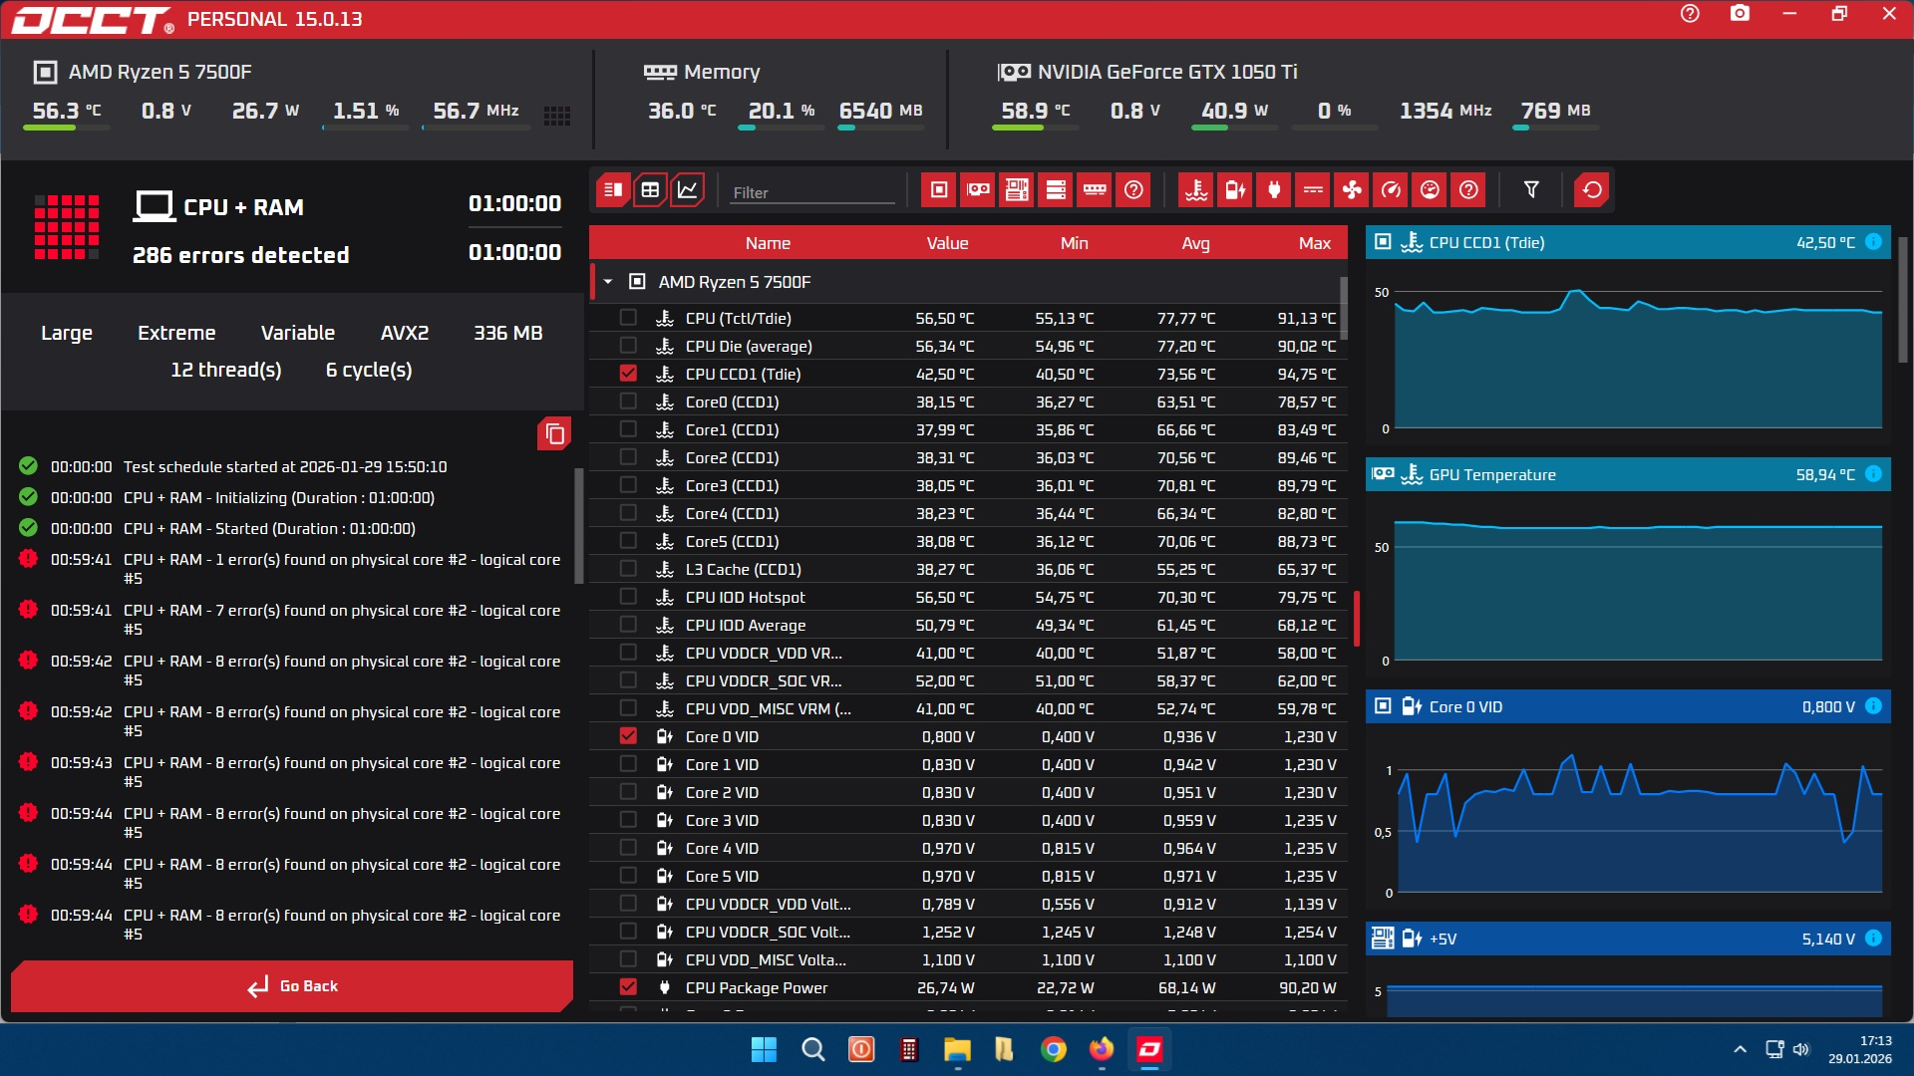The image size is (1914, 1076).
Task: Click the CPU VDDCR_SOC Volt... row name
Action: coord(769,932)
